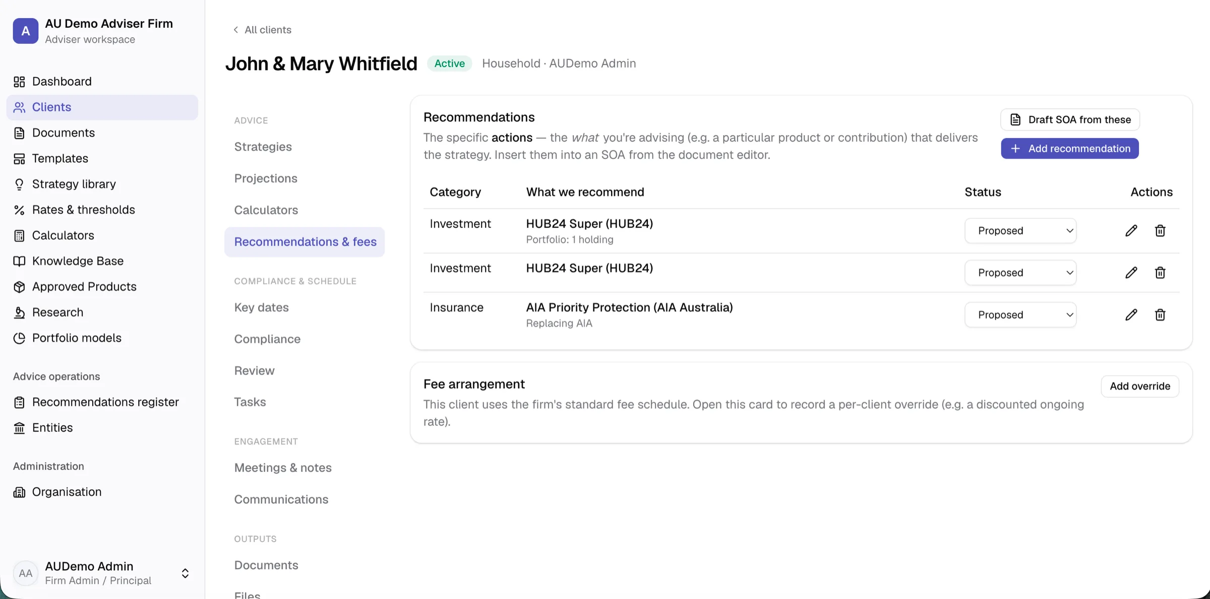1210x599 pixels.
Task: Open the Tasks section
Action: pyautogui.click(x=250, y=402)
